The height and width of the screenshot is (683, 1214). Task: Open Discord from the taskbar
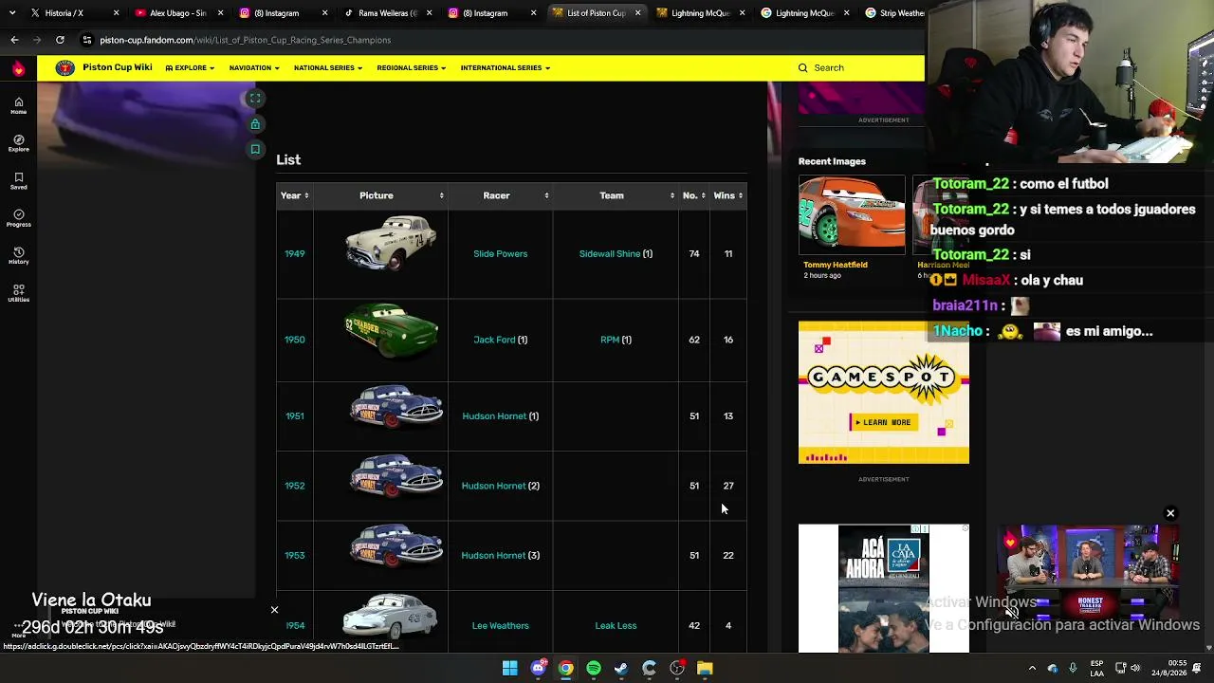coord(538,669)
